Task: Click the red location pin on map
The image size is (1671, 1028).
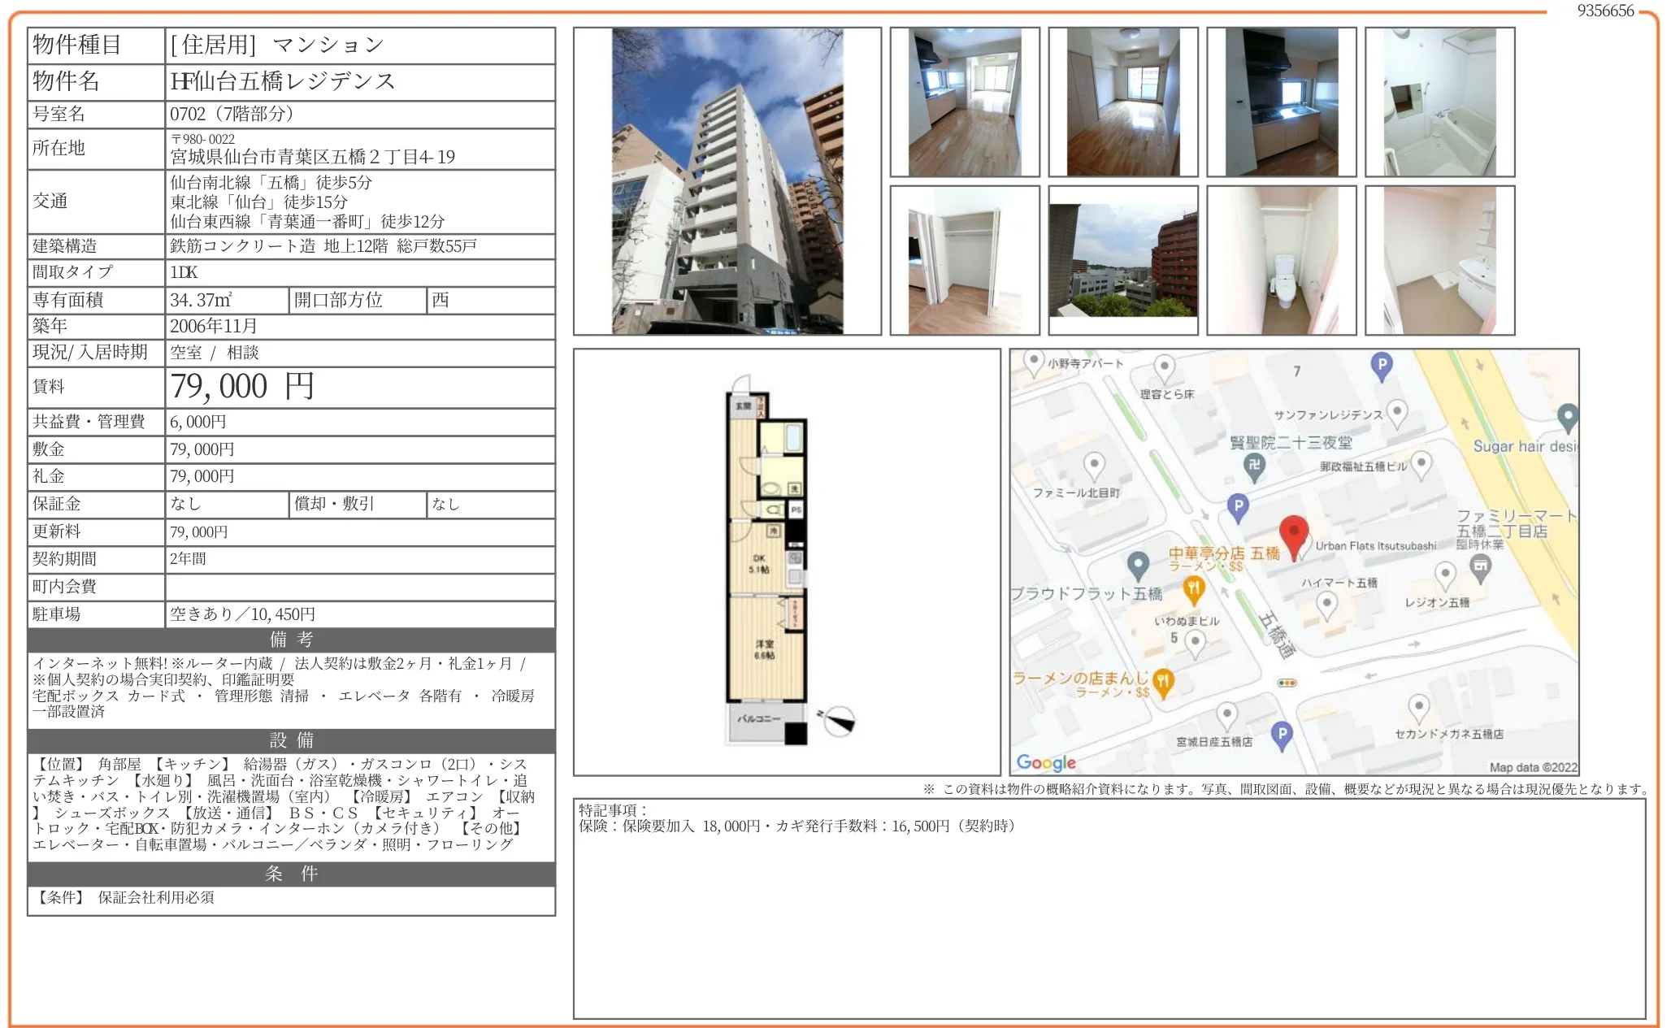Action: 1293,534
